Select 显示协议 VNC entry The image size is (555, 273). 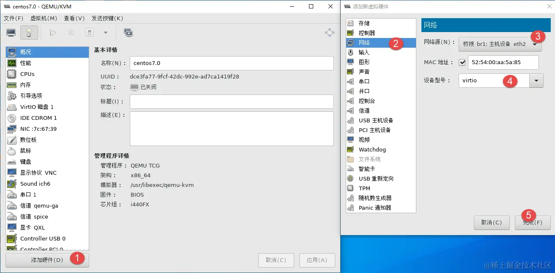[47, 173]
